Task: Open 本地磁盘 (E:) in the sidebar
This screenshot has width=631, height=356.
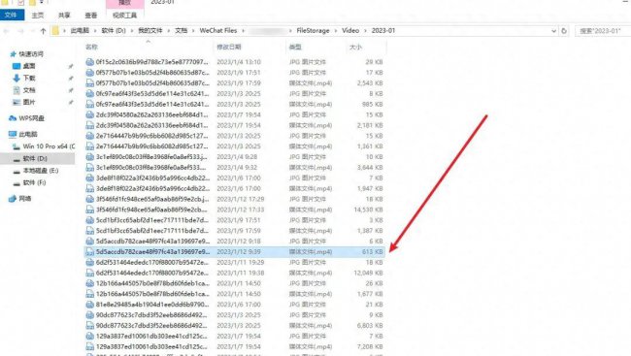Action: (35, 171)
